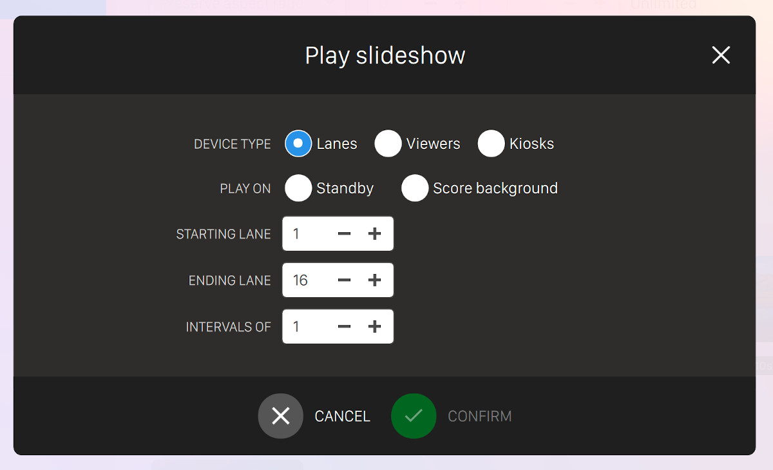The image size is (773, 470).
Task: Choose Score background for Play On
Action: (415, 188)
